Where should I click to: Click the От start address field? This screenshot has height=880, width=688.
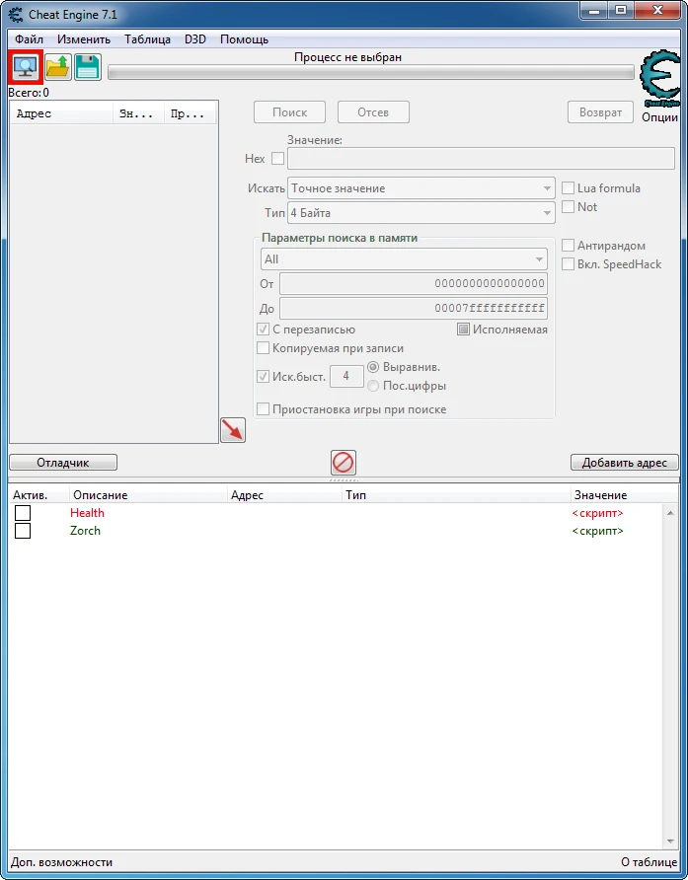pos(414,283)
